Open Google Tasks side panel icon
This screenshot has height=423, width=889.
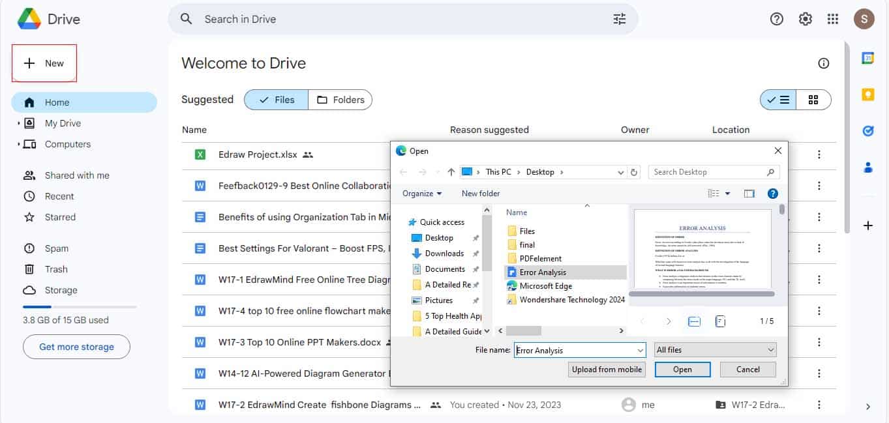[x=868, y=131]
